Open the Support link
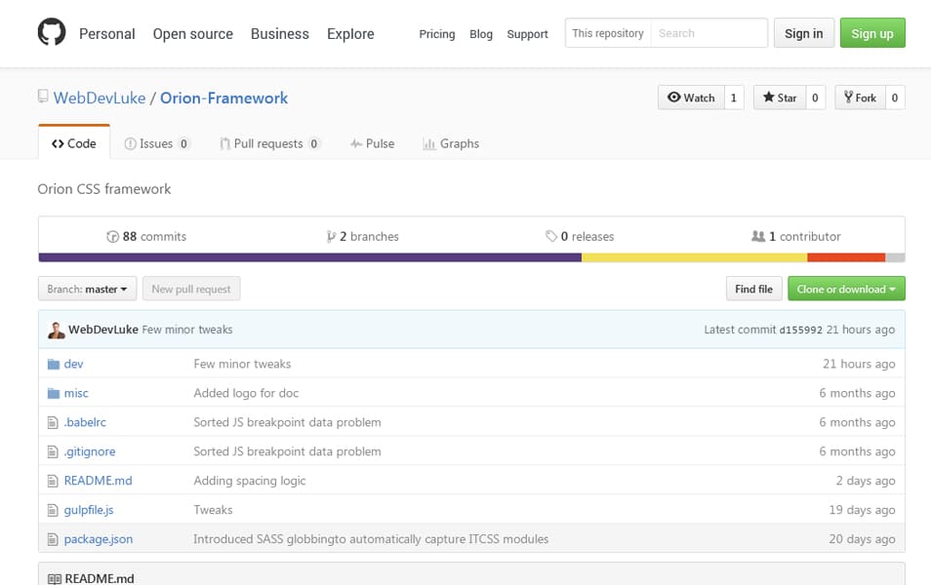 [x=527, y=34]
